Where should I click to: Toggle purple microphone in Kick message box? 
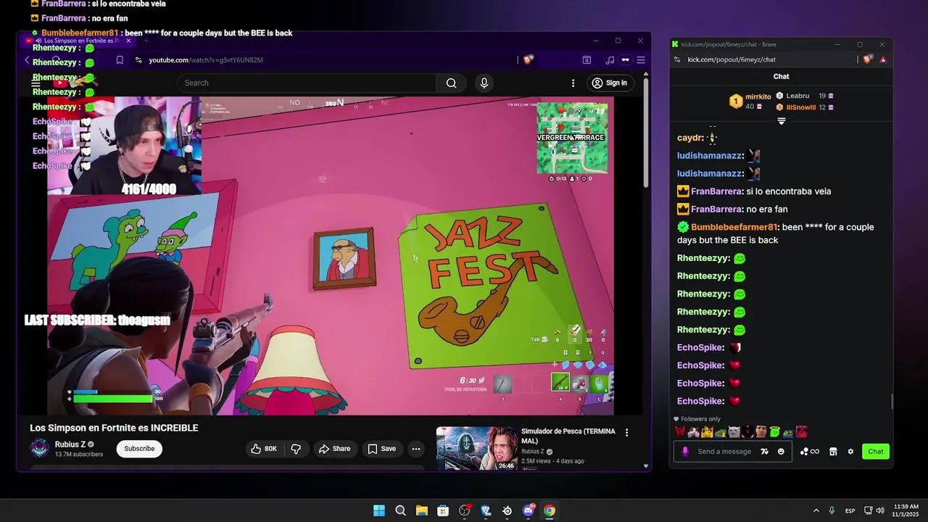point(685,452)
